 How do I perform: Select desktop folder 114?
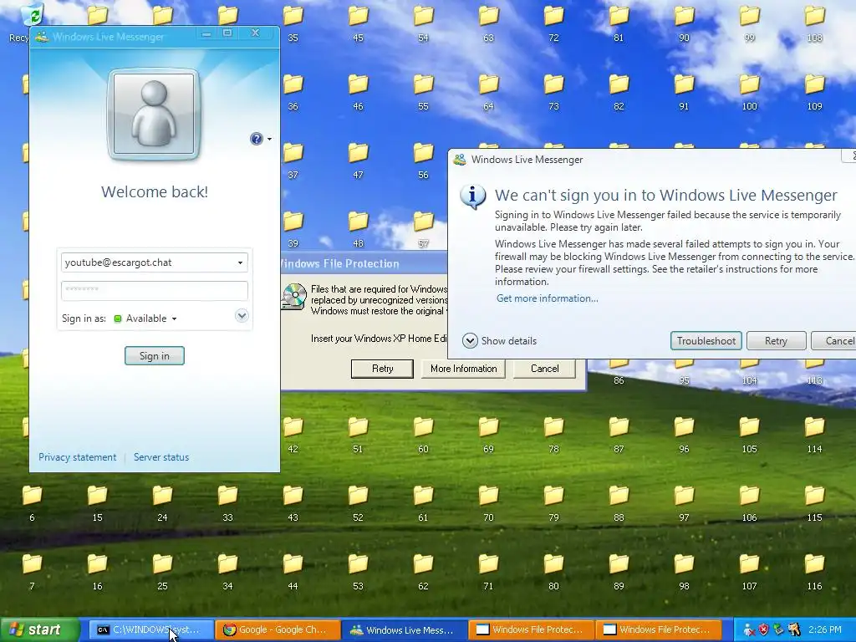click(814, 435)
